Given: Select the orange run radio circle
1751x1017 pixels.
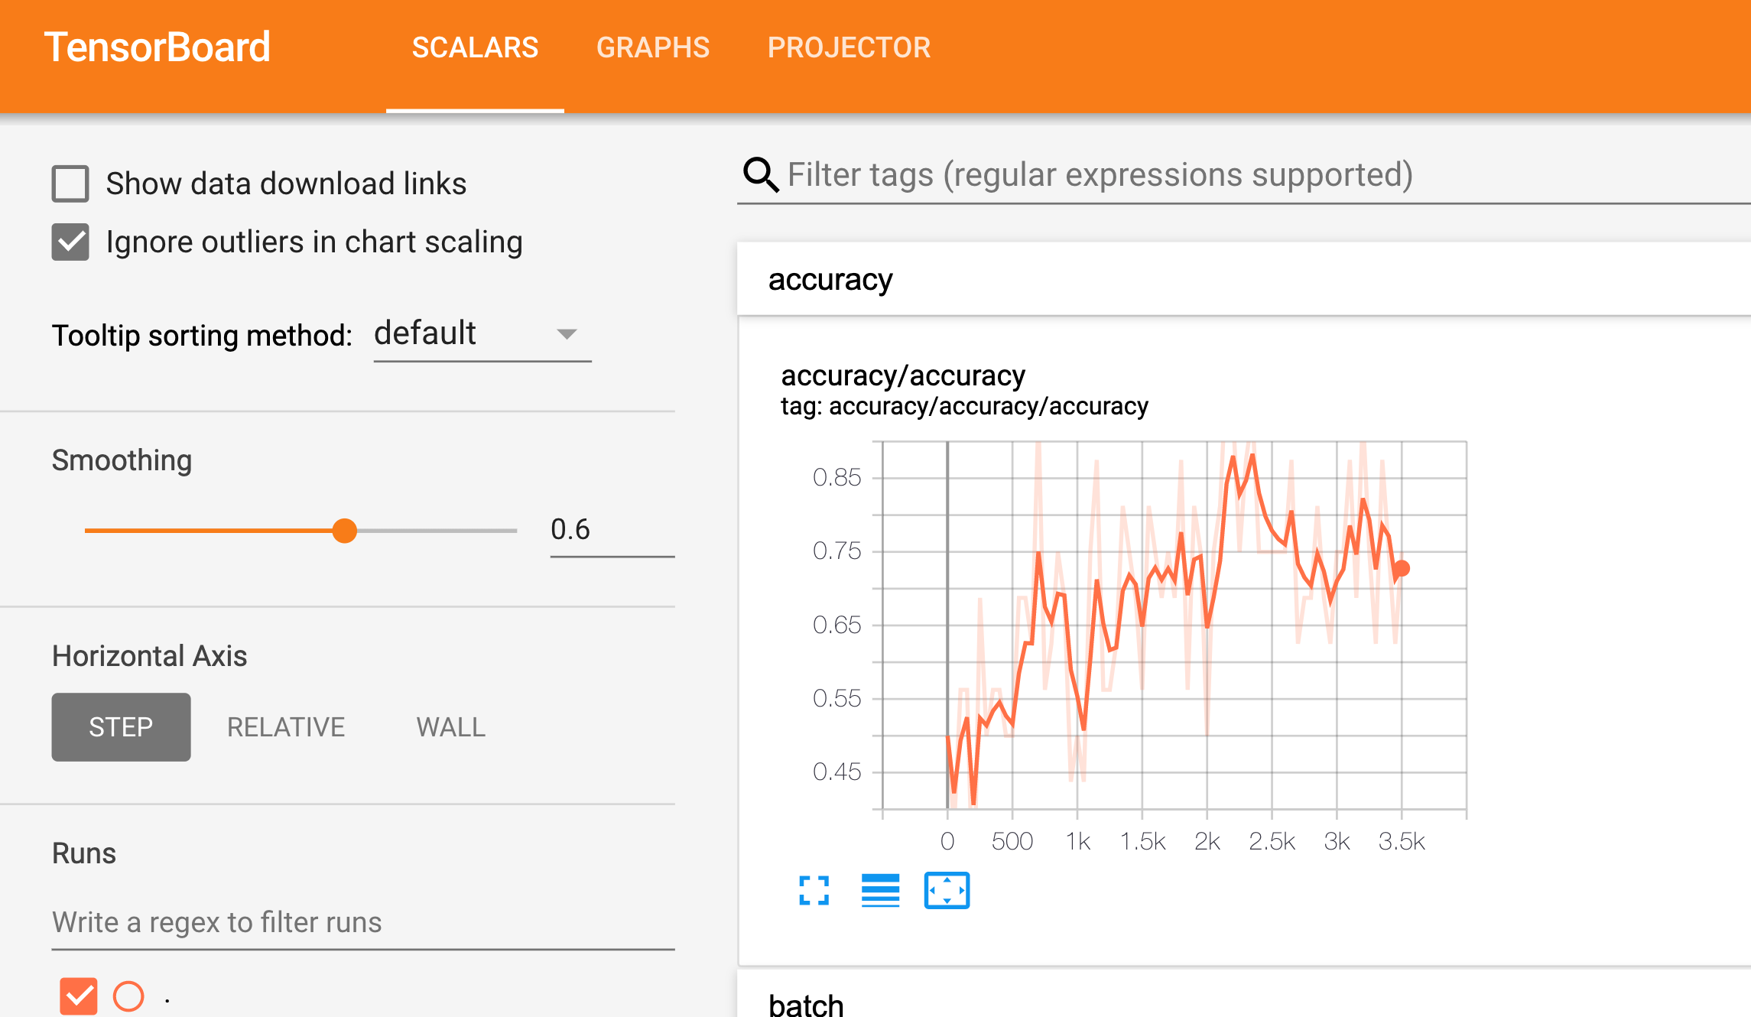Looking at the screenshot, I should pyautogui.click(x=128, y=996).
